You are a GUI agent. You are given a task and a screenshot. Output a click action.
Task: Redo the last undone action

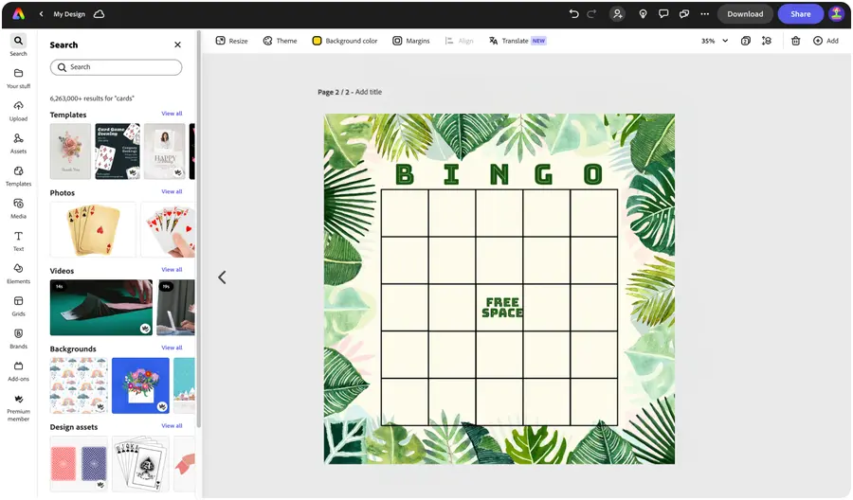coord(591,14)
